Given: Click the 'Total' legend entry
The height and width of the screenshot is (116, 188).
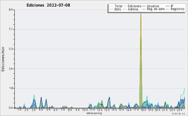Looking at the screenshot, I should coord(118,6).
